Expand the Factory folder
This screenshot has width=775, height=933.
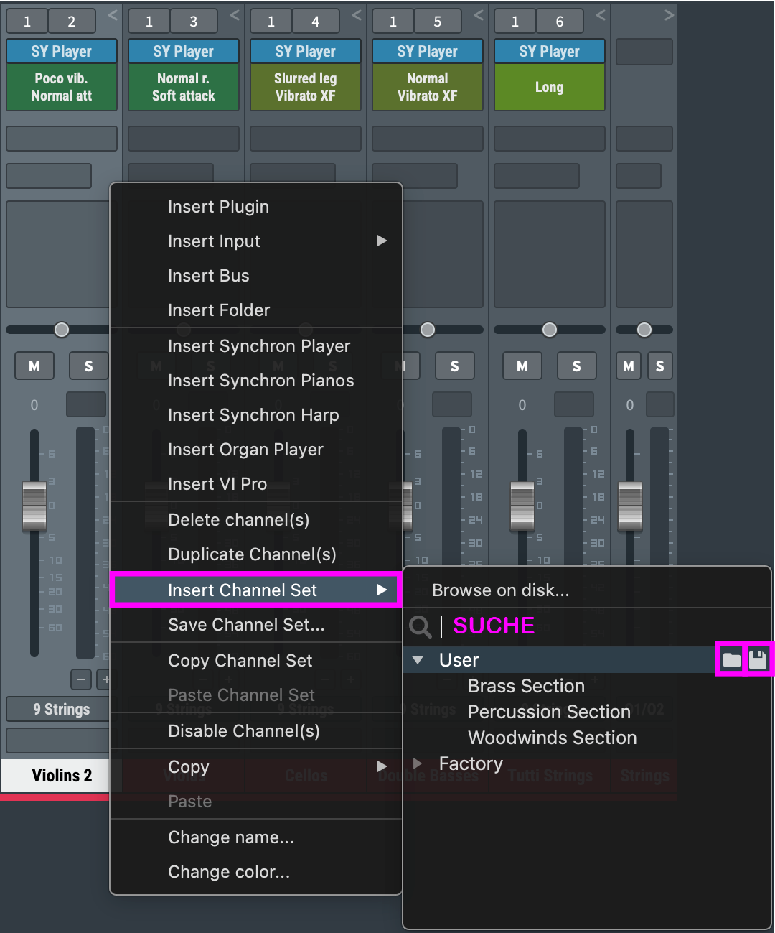(x=418, y=763)
